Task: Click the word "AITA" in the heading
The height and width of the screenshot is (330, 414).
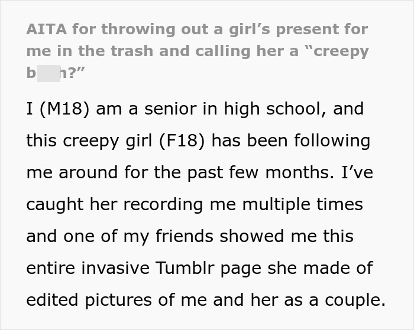Action: (47, 29)
